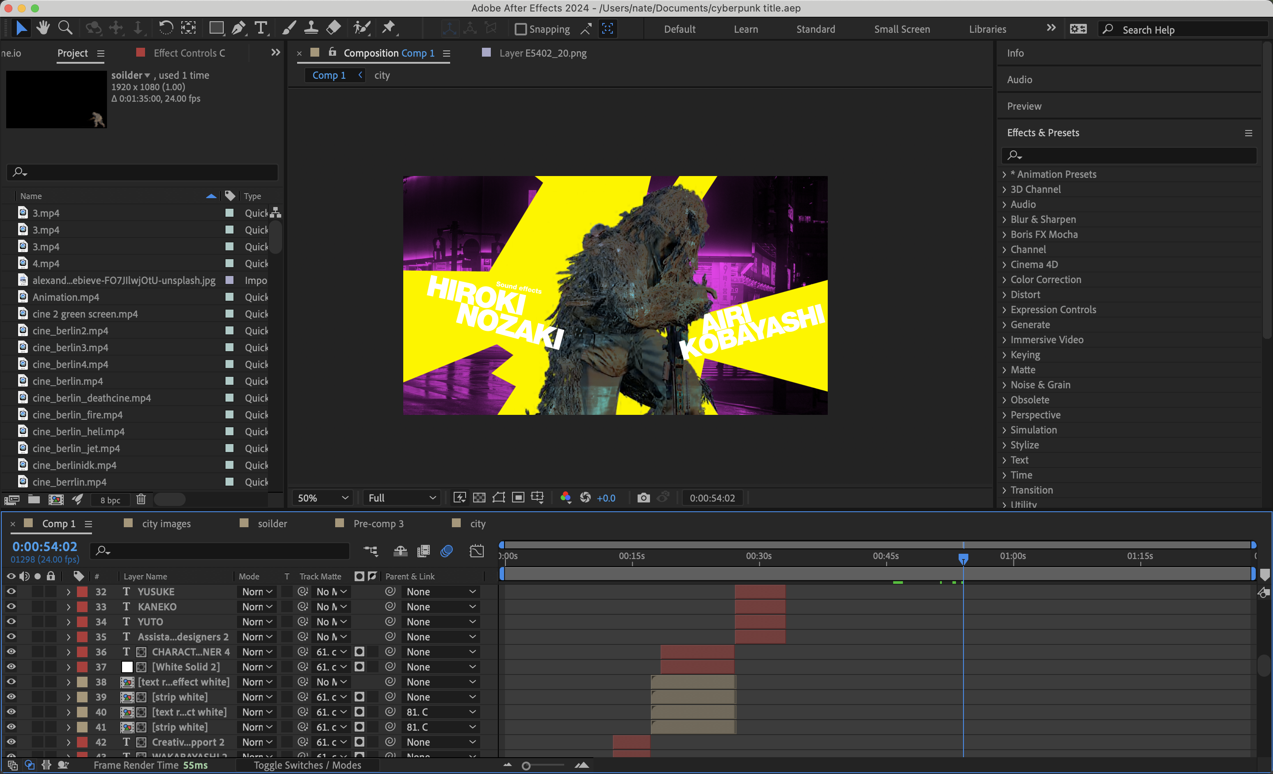Open the 50% magnification dropdown
Screen dimensions: 1273x774
tap(323, 498)
